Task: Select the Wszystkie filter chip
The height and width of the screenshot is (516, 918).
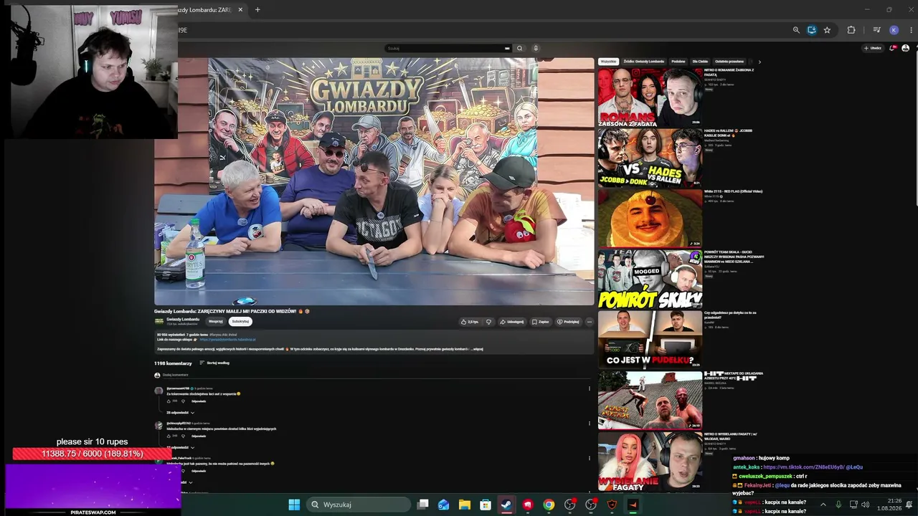Action: 608,62
